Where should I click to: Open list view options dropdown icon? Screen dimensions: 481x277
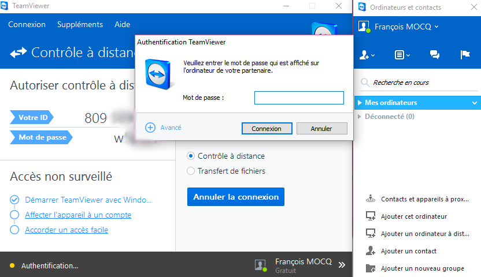tap(402, 55)
